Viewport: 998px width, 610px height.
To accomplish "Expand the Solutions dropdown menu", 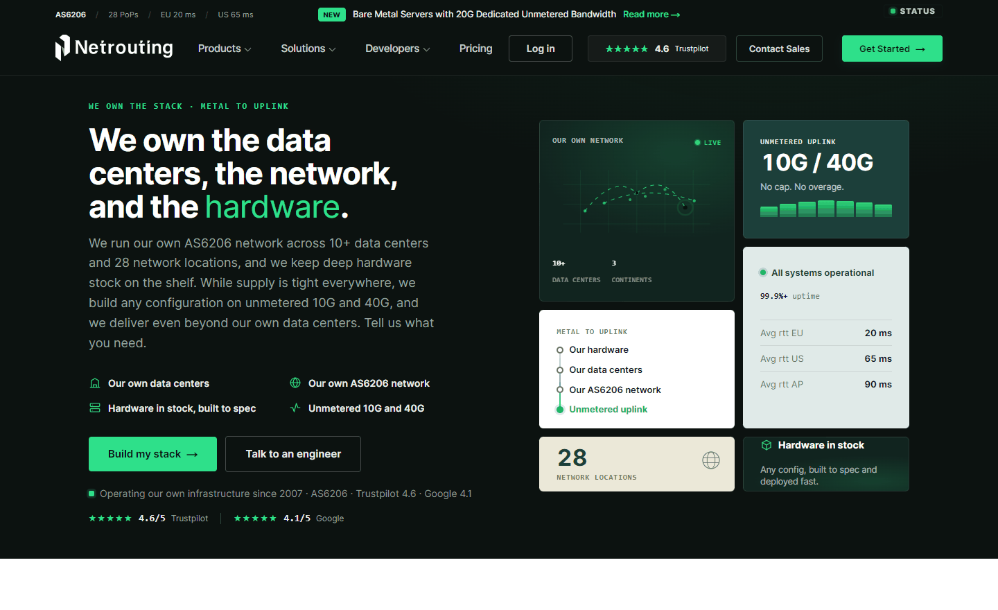I will coord(308,49).
